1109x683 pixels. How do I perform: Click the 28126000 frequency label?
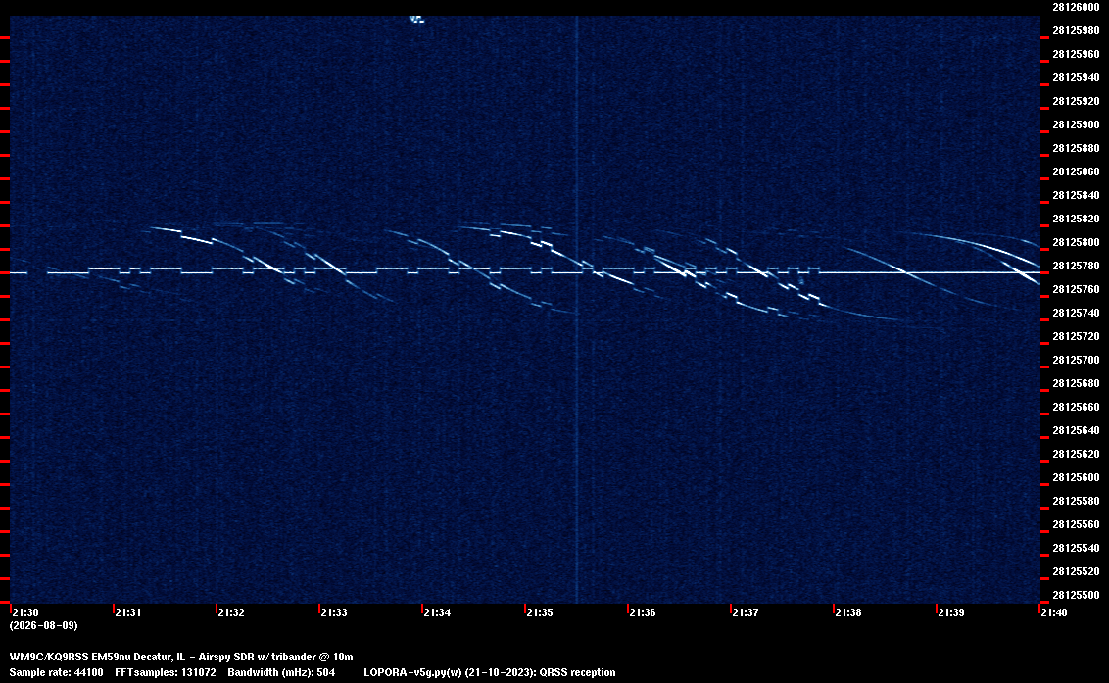point(1076,7)
